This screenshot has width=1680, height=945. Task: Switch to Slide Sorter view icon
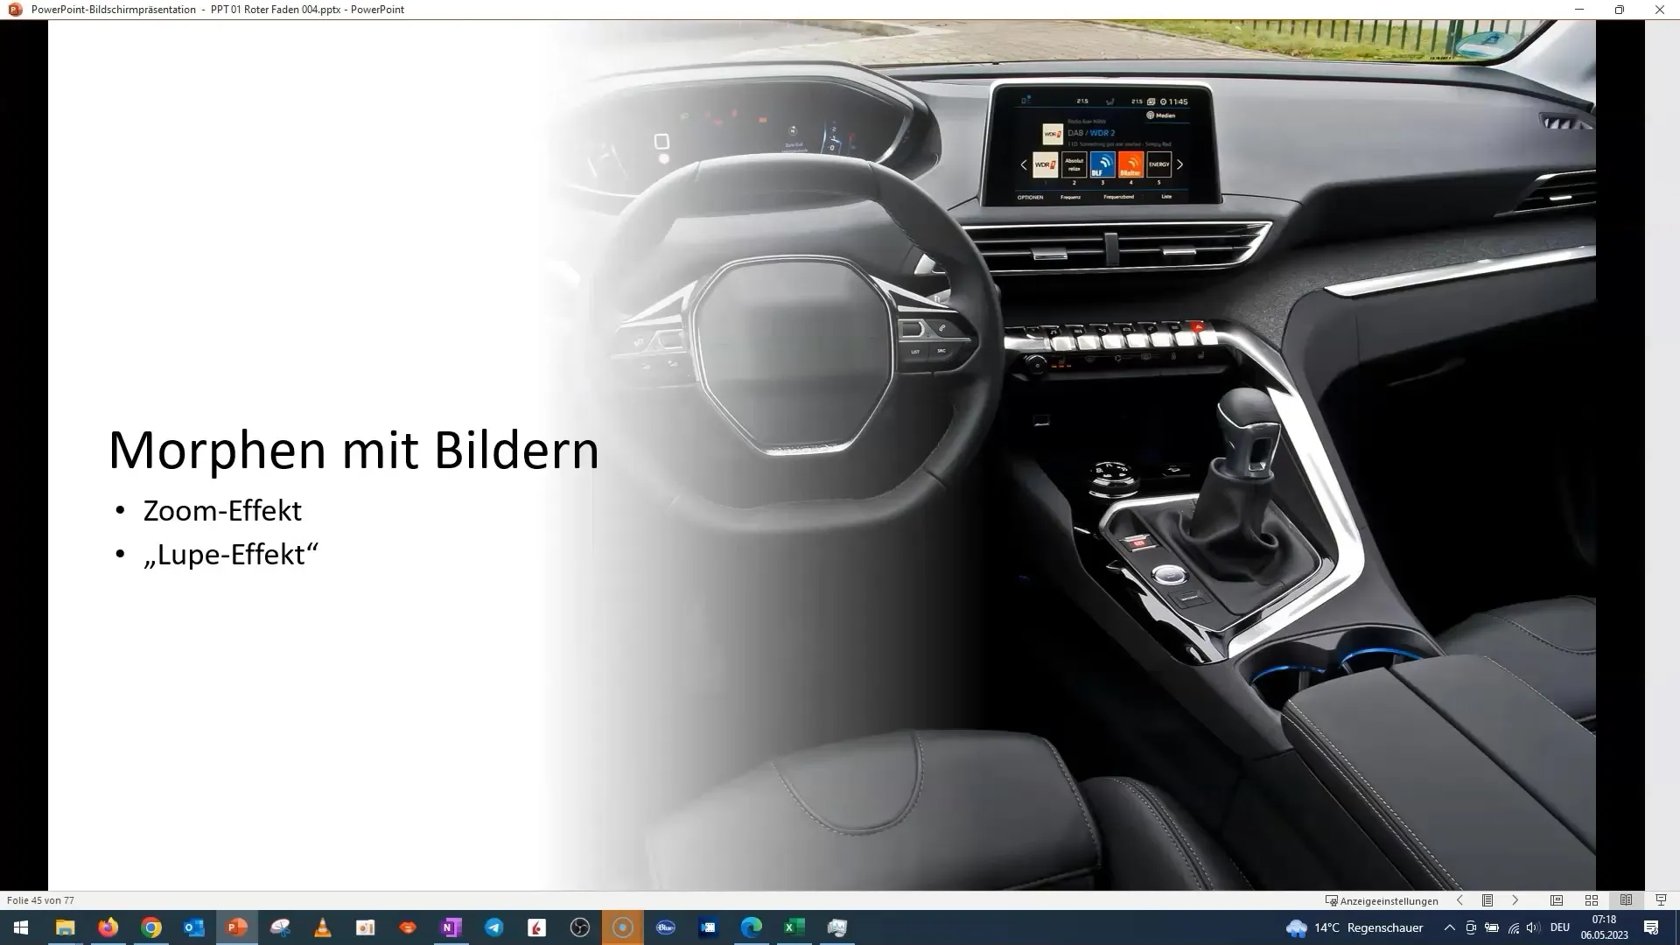1592,900
